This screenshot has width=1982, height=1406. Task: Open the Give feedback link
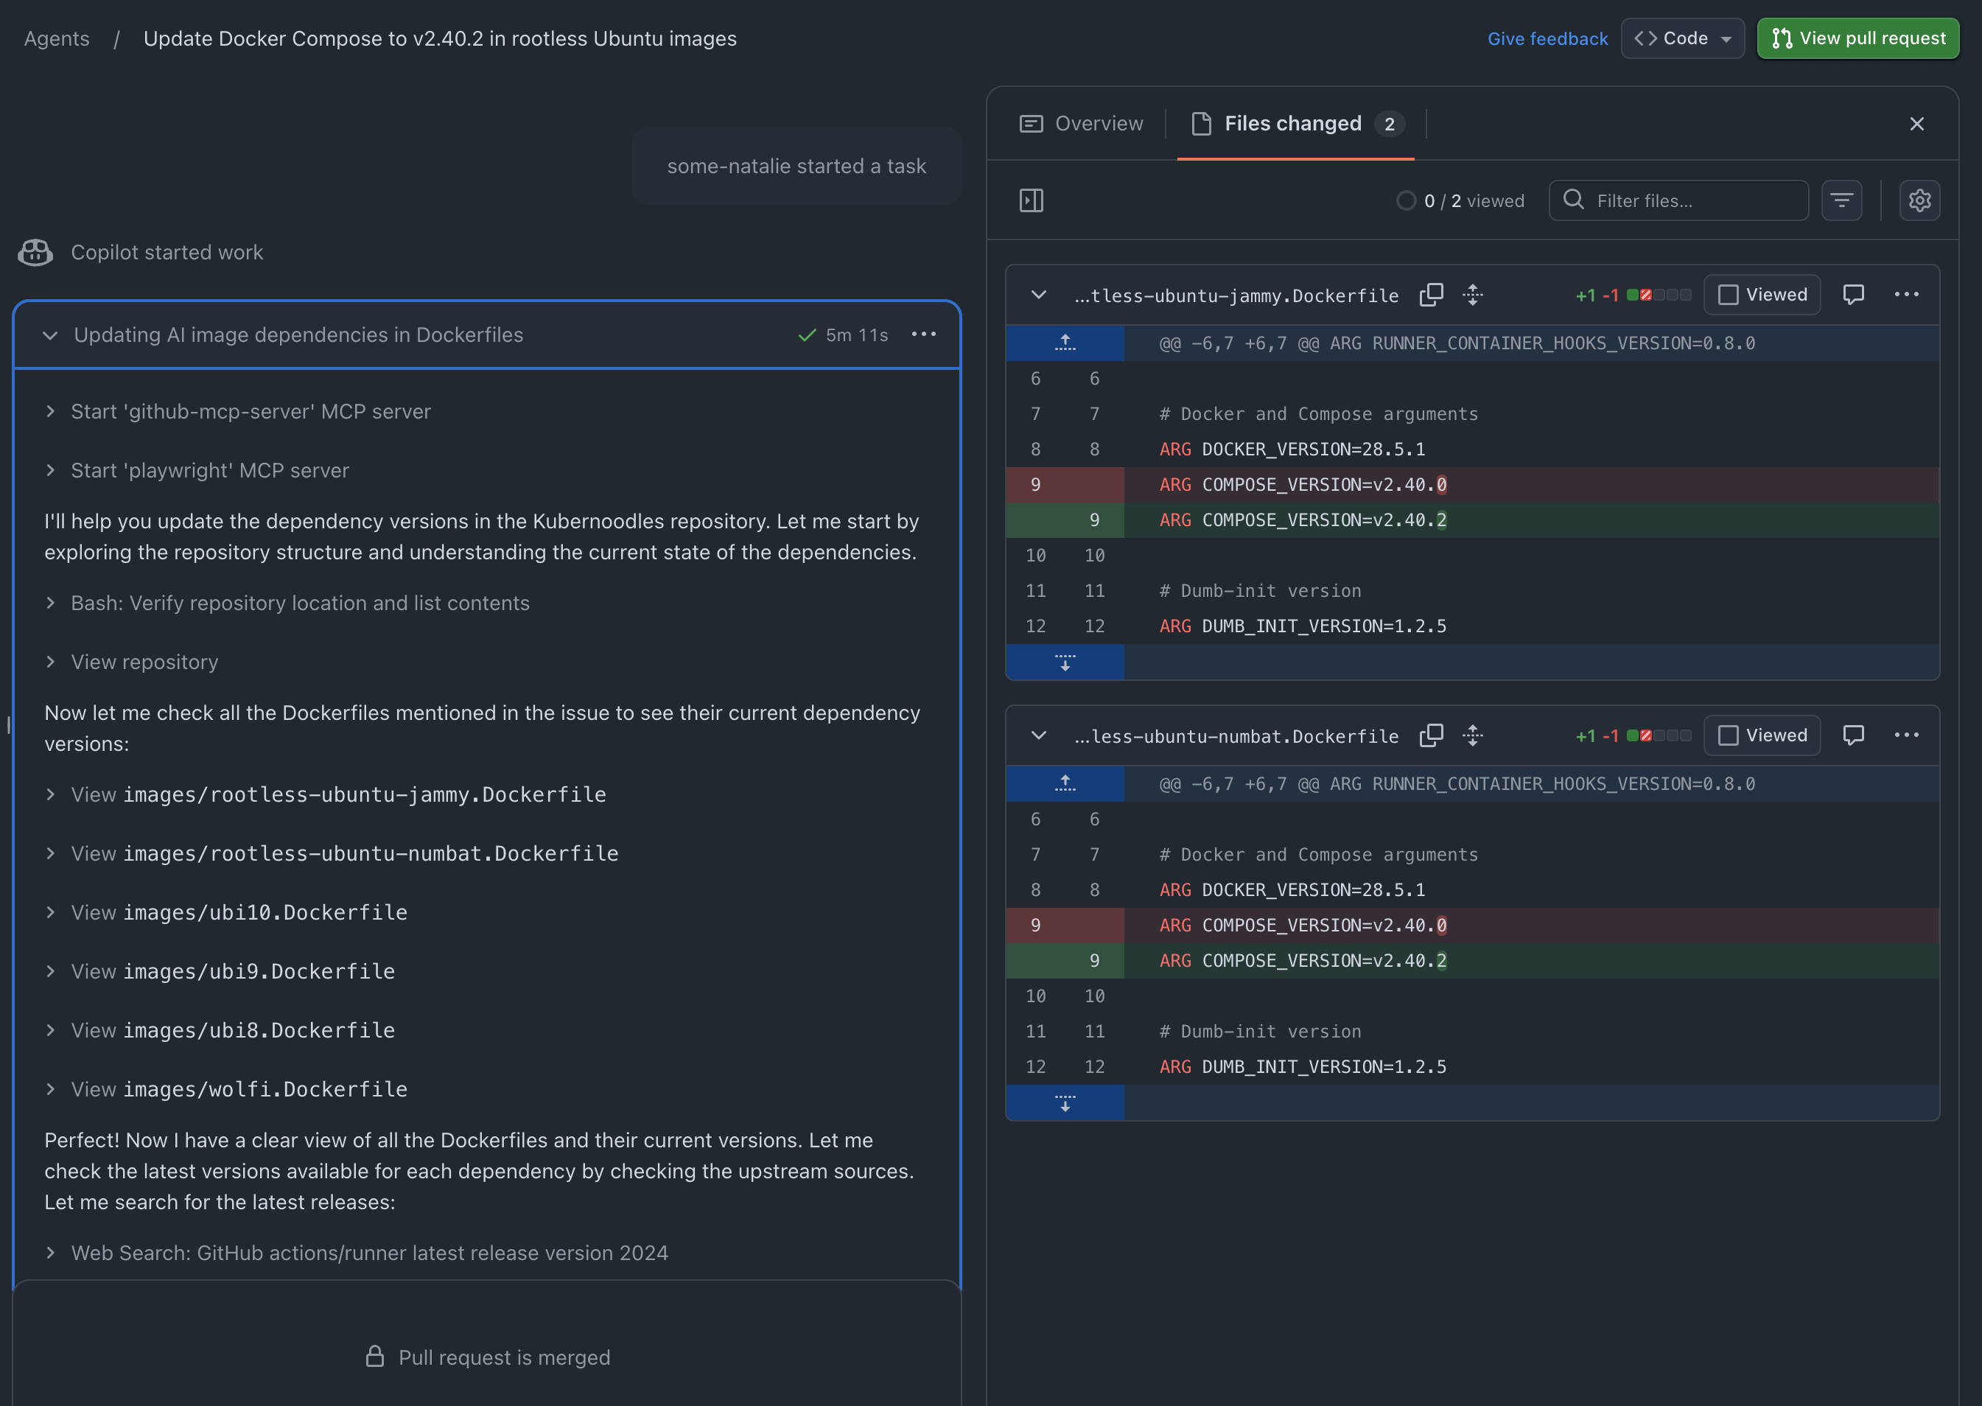point(1547,38)
